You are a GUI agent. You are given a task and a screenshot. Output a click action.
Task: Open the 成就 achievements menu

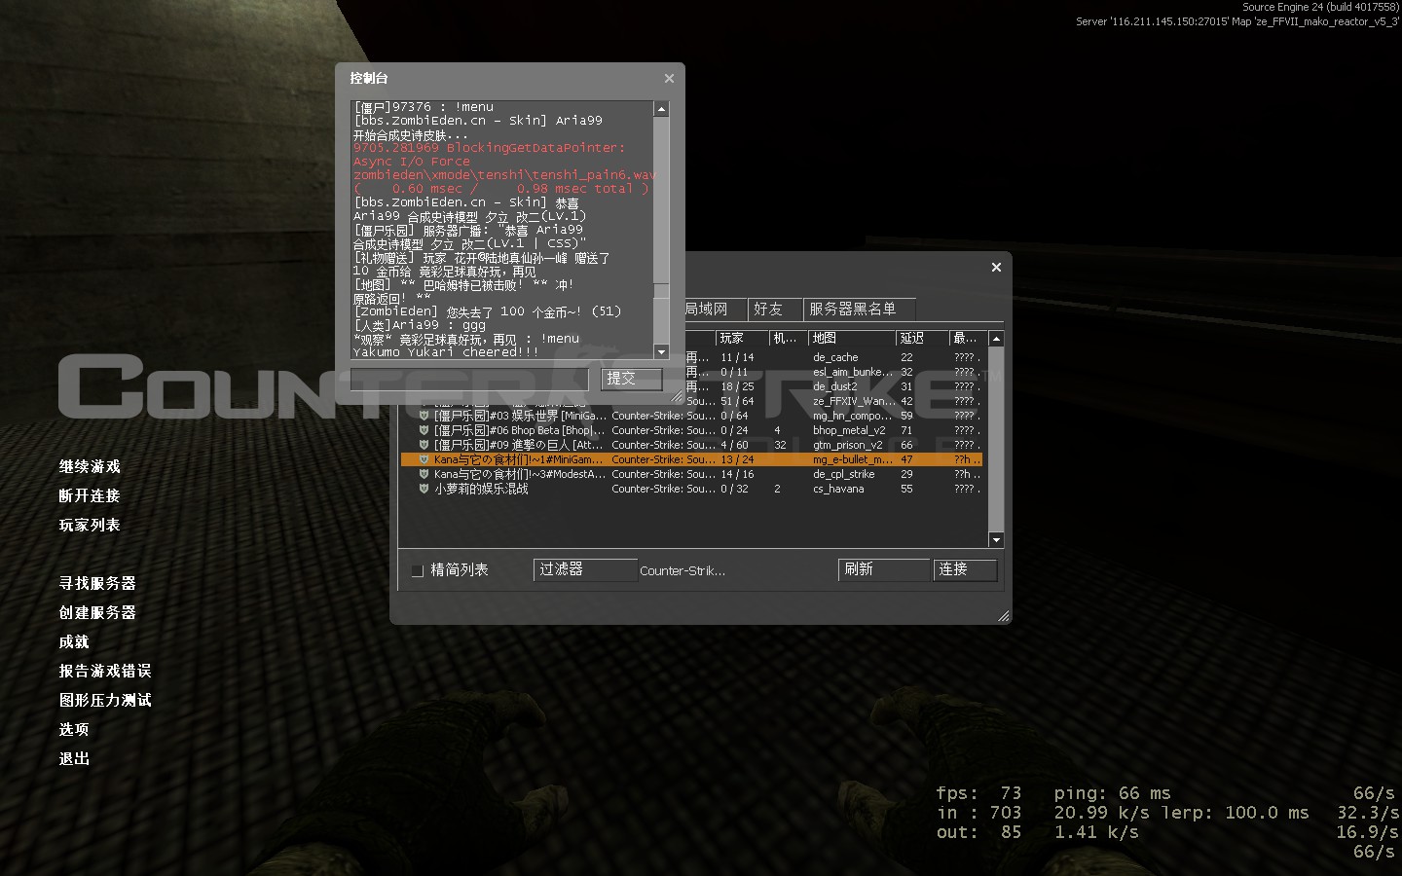pos(74,642)
